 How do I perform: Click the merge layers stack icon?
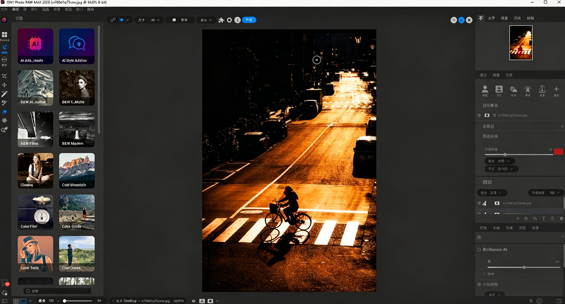pos(561,219)
